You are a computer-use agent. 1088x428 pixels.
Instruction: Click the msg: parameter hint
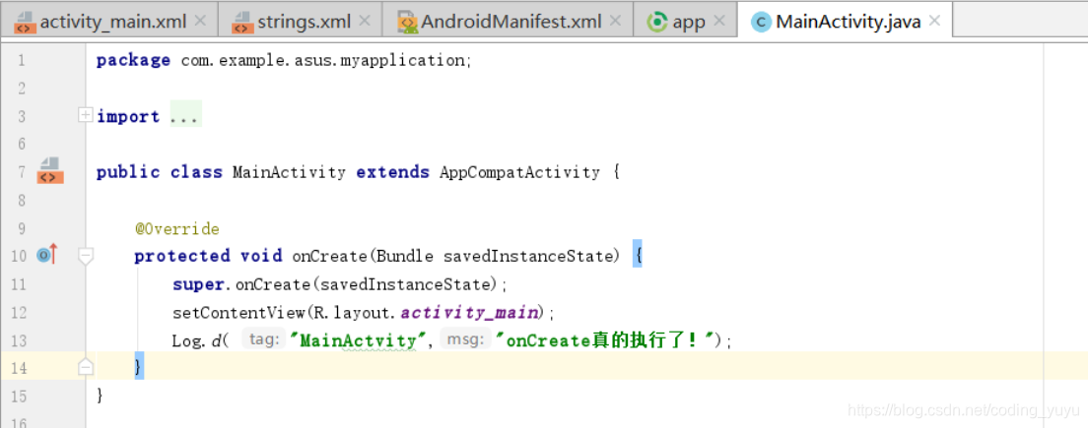[x=465, y=339]
